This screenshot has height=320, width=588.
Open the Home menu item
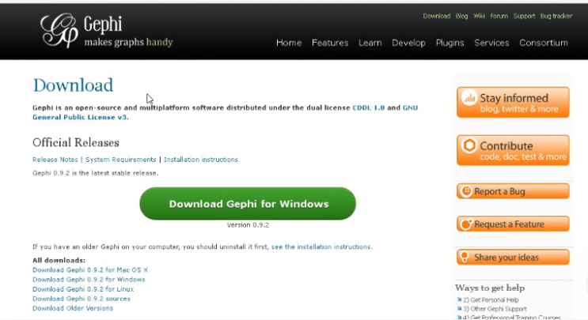pyautogui.click(x=289, y=43)
